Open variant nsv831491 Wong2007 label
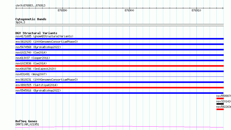231x130 pixels. click(x=31, y=74)
